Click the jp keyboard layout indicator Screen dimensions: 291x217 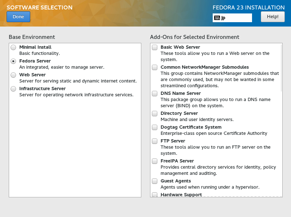(232, 18)
